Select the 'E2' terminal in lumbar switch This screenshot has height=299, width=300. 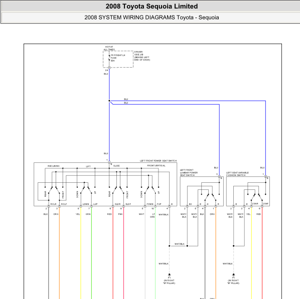point(190,204)
